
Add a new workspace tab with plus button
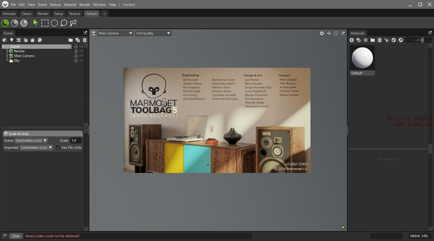click(104, 14)
